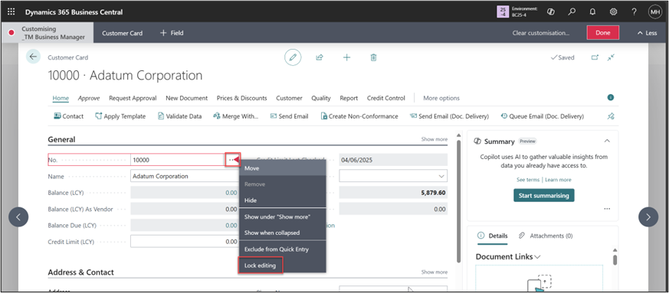Viewport: 669px width, 293px height.
Task: Open the Approve action tab
Action: coord(89,98)
